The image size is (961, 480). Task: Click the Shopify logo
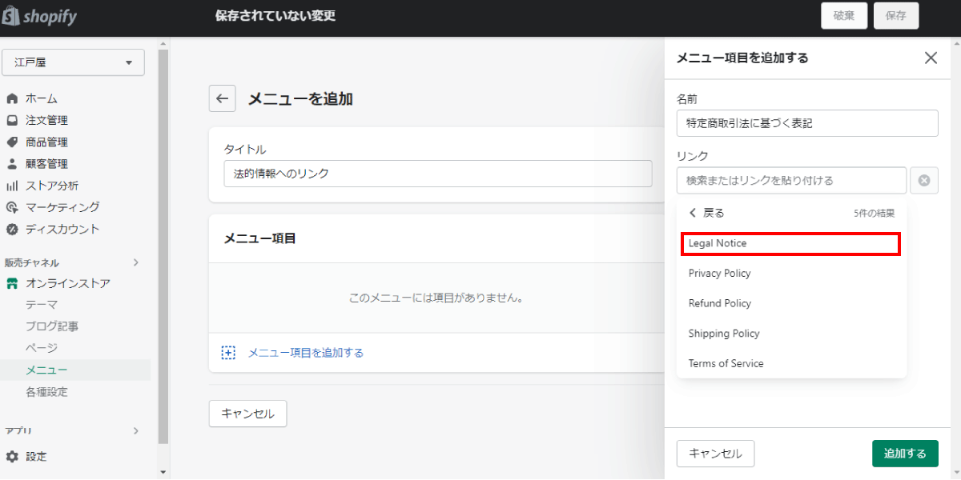click(40, 16)
